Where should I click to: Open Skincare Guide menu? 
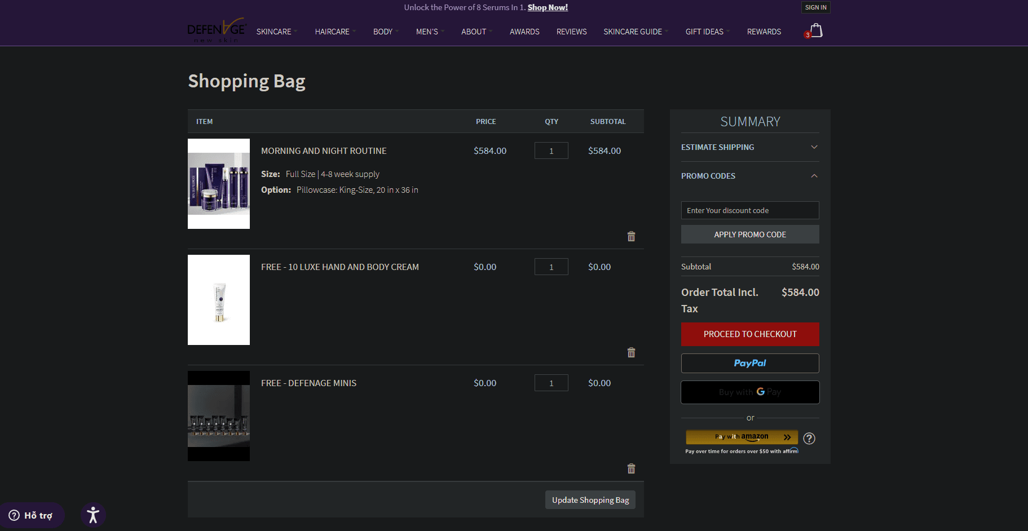pos(636,32)
